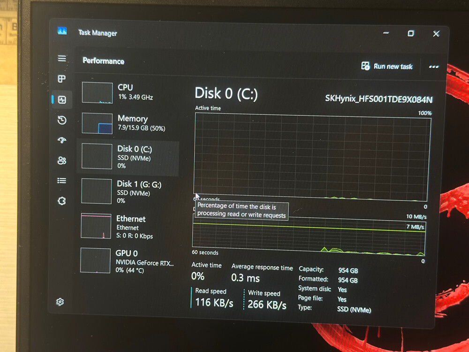
Task: Click the Active time disk graph
Action: click(312, 157)
